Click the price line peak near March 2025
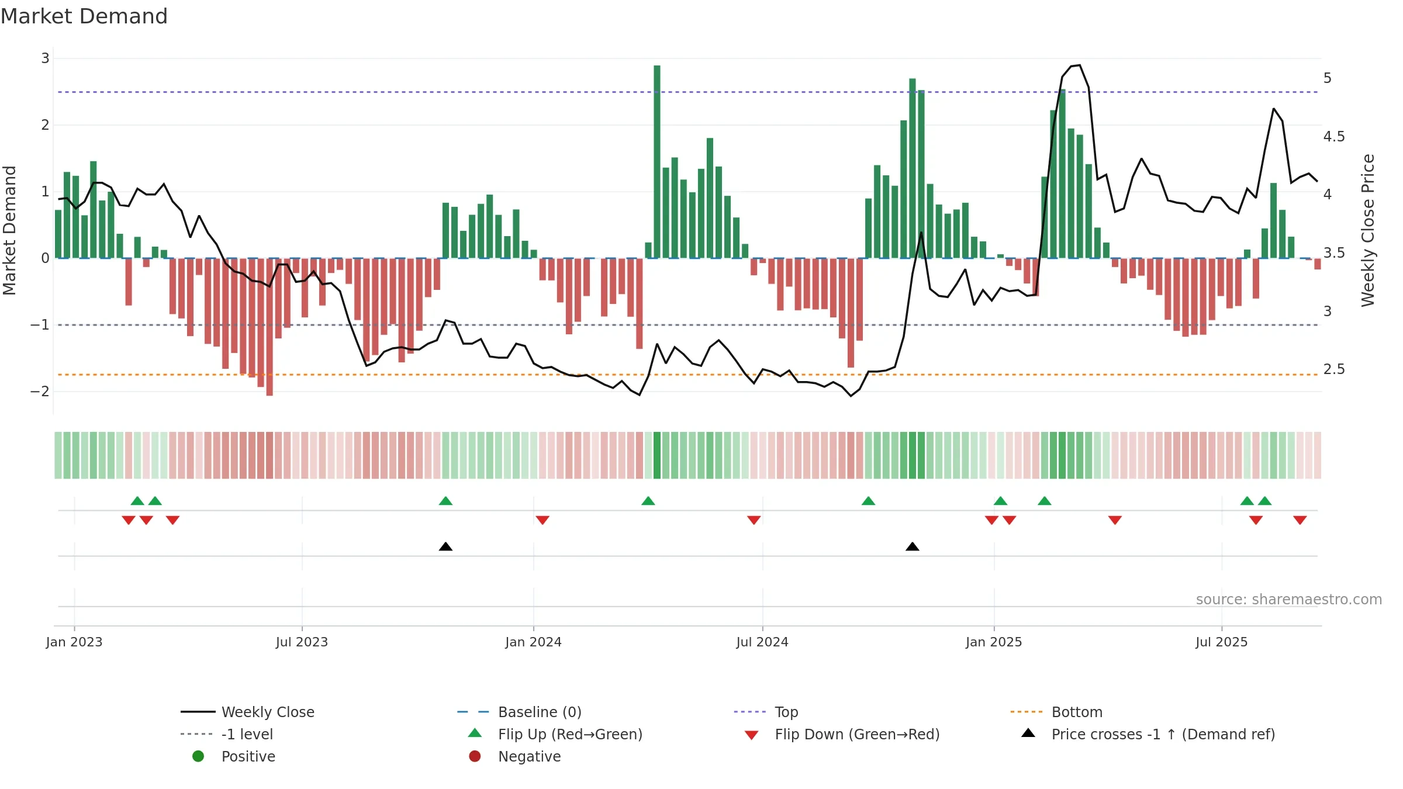 [x=1079, y=65]
